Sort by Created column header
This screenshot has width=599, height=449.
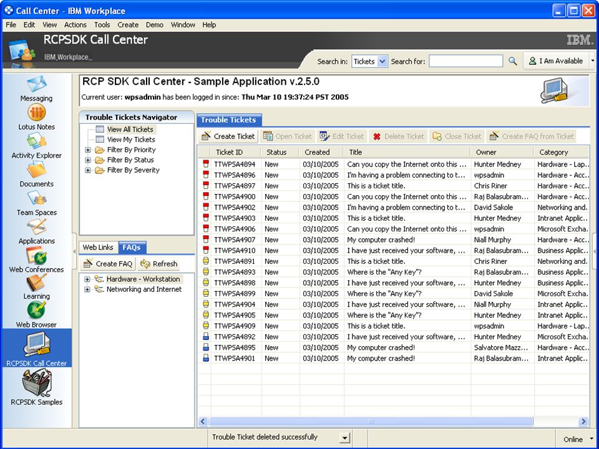pyautogui.click(x=321, y=152)
